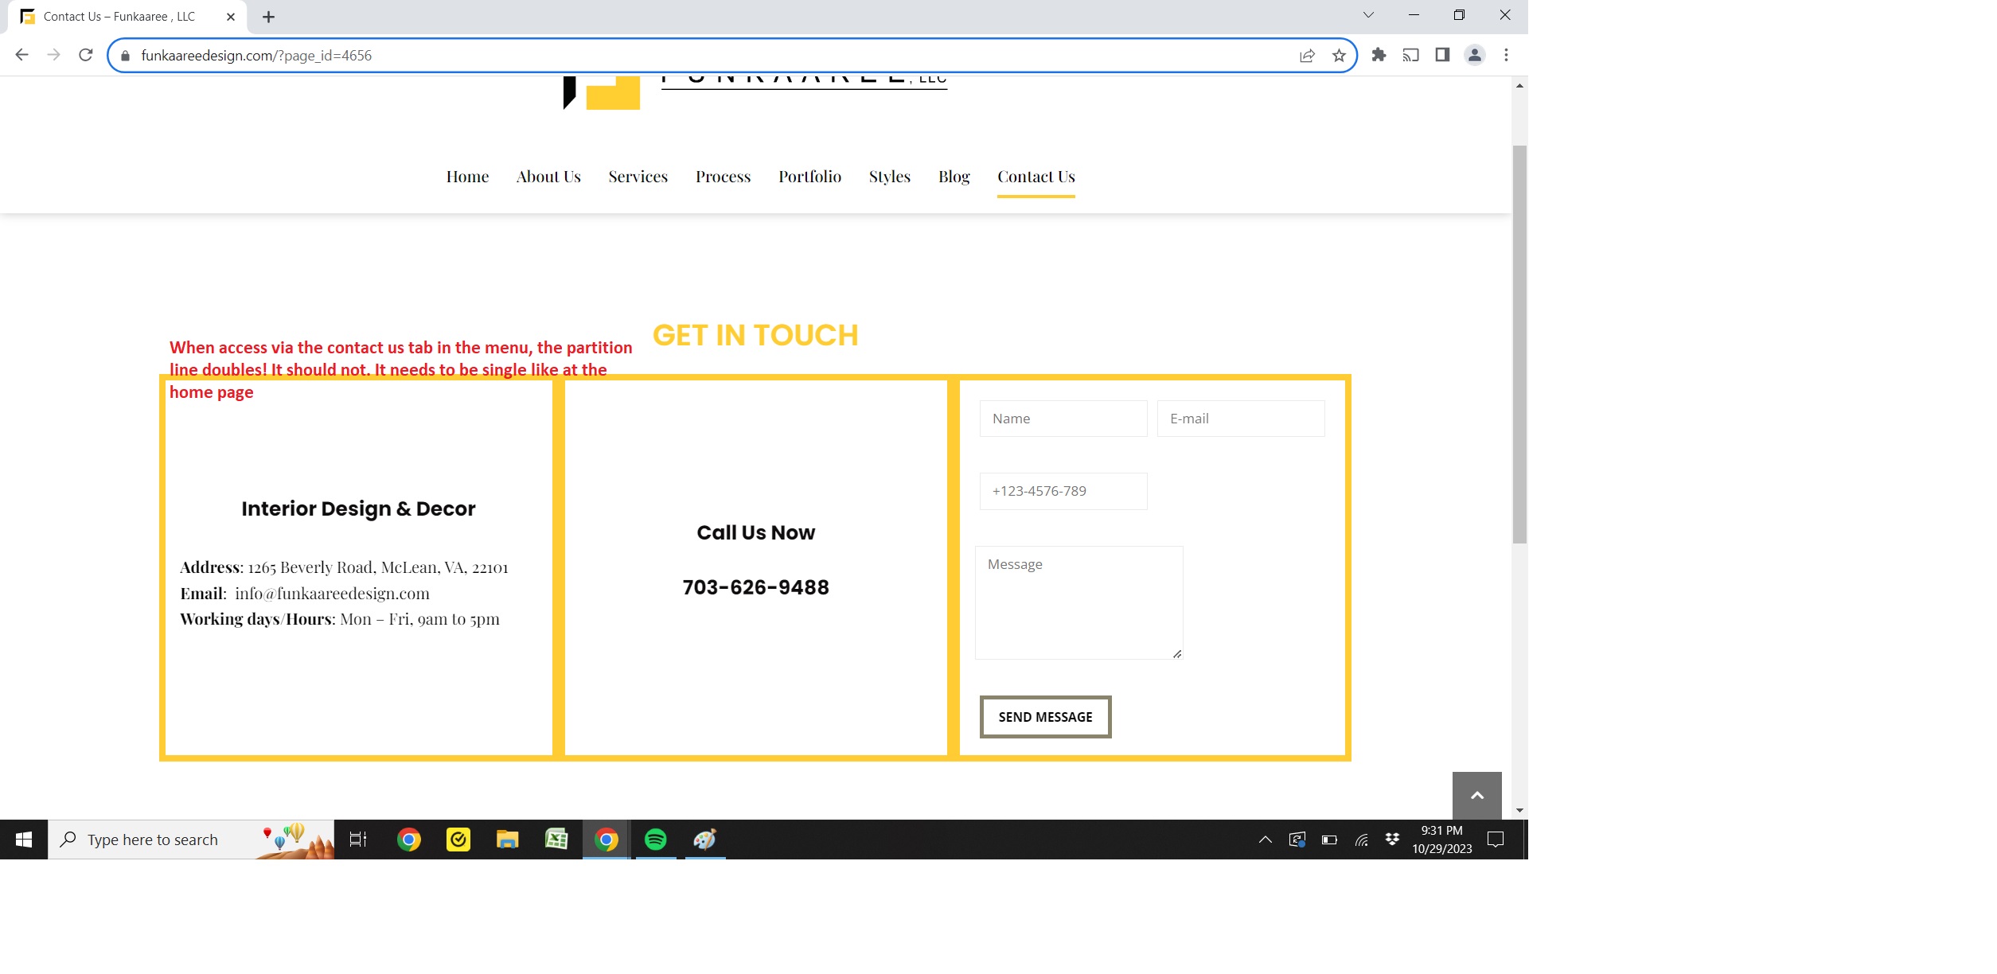Open the Portfolio menu item

click(809, 177)
